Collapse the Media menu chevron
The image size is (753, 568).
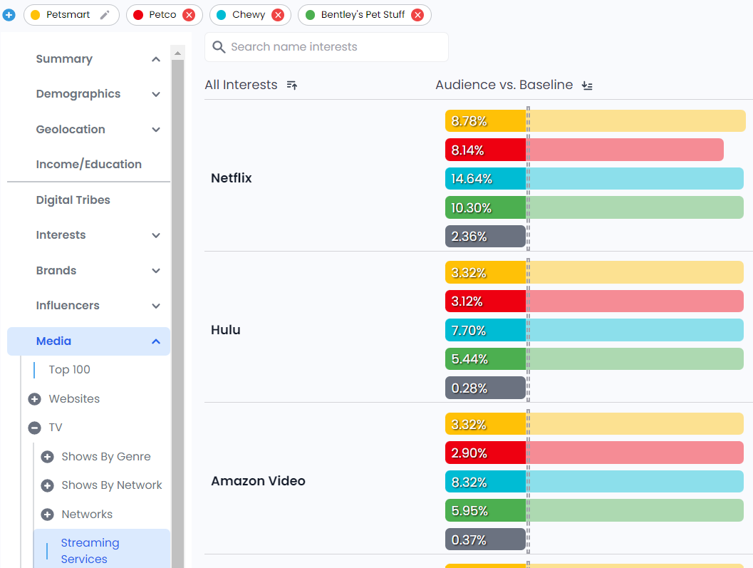point(155,341)
